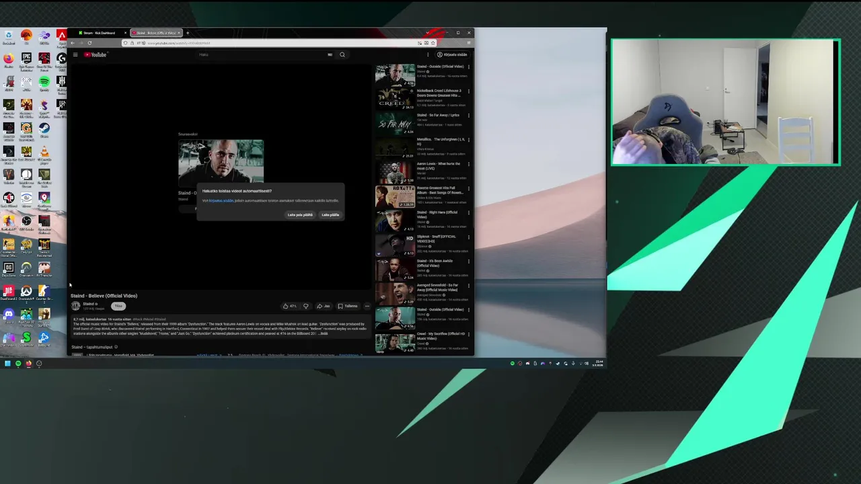Screen dimensions: 861x484
Task: Go back with the browser back arrow
Action: pyautogui.click(x=73, y=43)
